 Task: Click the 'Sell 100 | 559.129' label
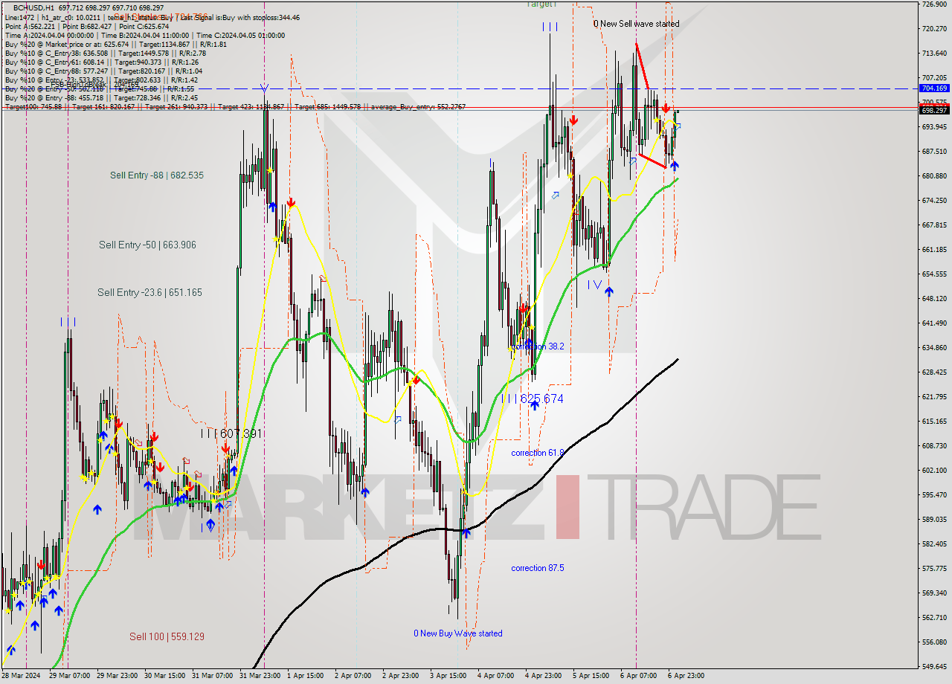167,636
